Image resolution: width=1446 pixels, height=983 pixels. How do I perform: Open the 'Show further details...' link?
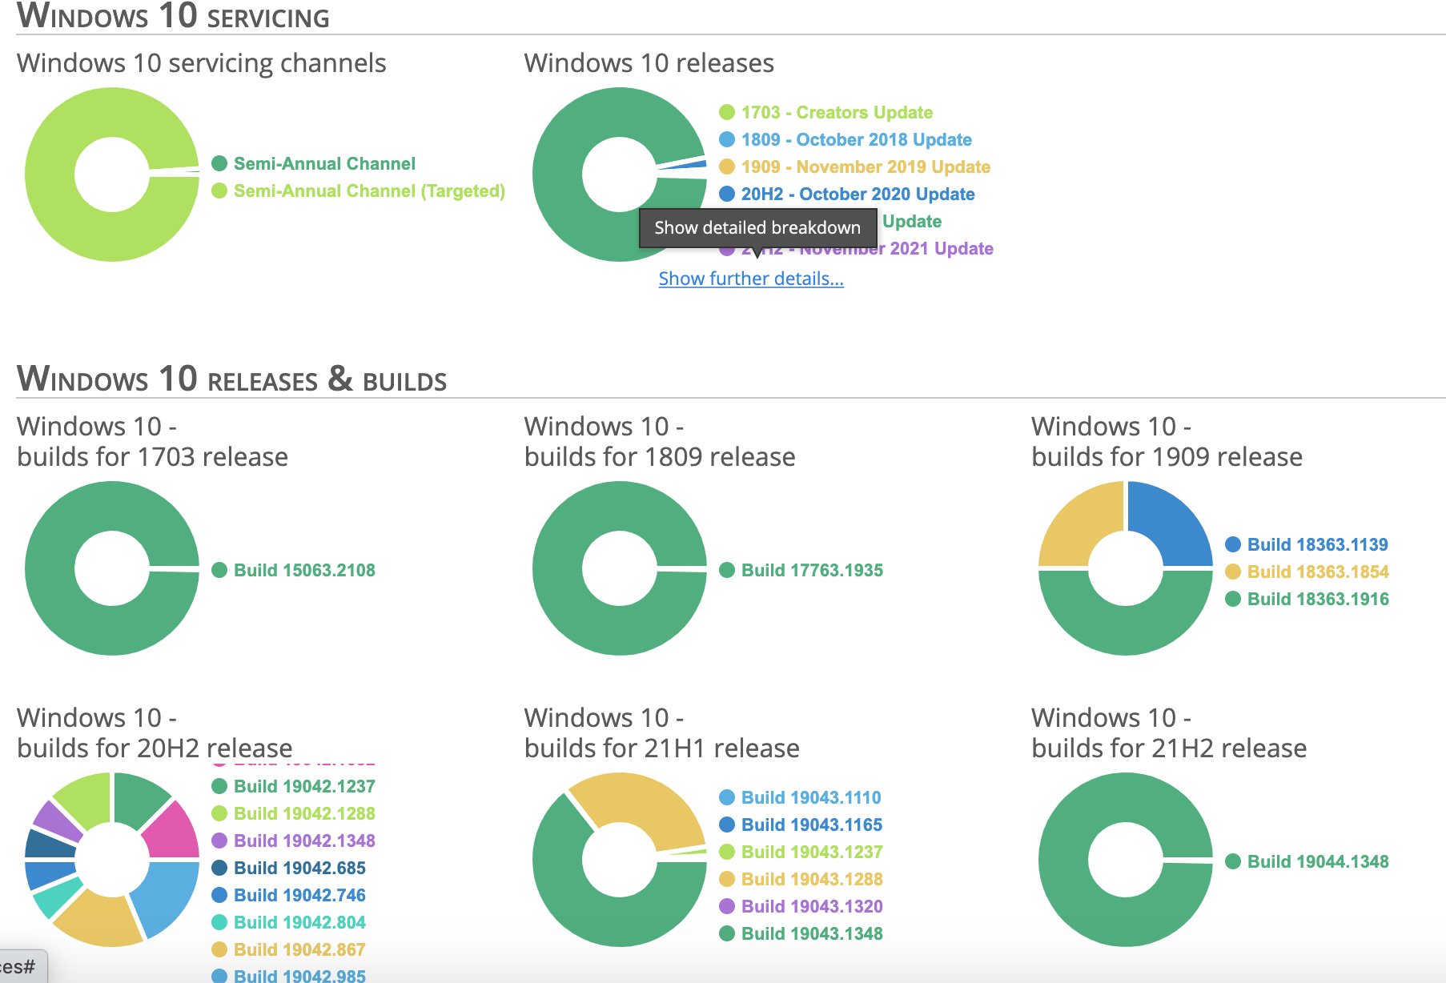point(751,279)
